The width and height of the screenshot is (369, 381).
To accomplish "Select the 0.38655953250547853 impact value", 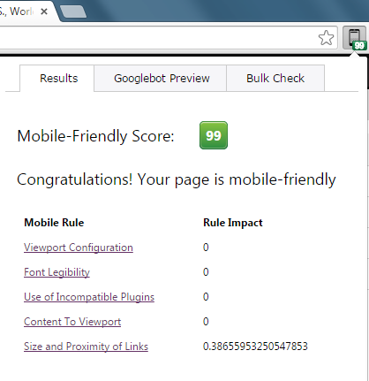I will [255, 347].
